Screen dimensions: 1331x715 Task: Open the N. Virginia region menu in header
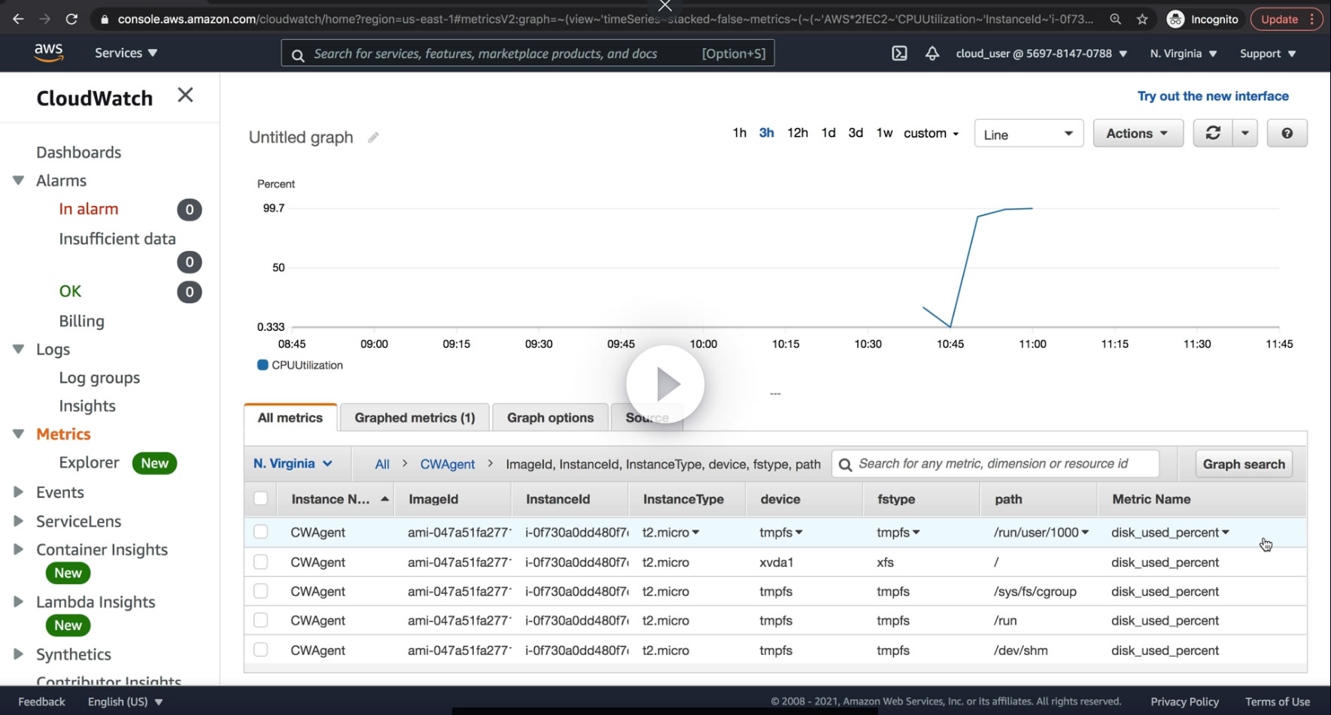(x=1184, y=53)
